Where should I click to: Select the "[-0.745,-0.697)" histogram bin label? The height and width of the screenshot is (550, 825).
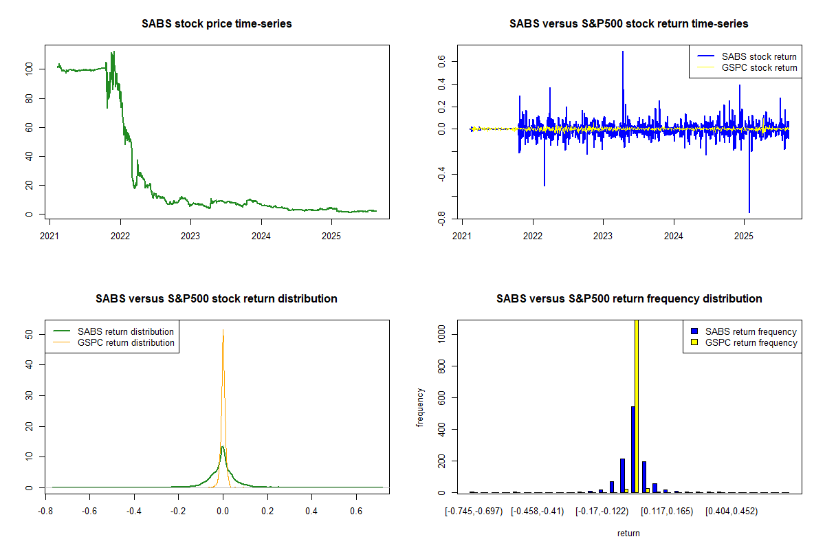pos(474,511)
